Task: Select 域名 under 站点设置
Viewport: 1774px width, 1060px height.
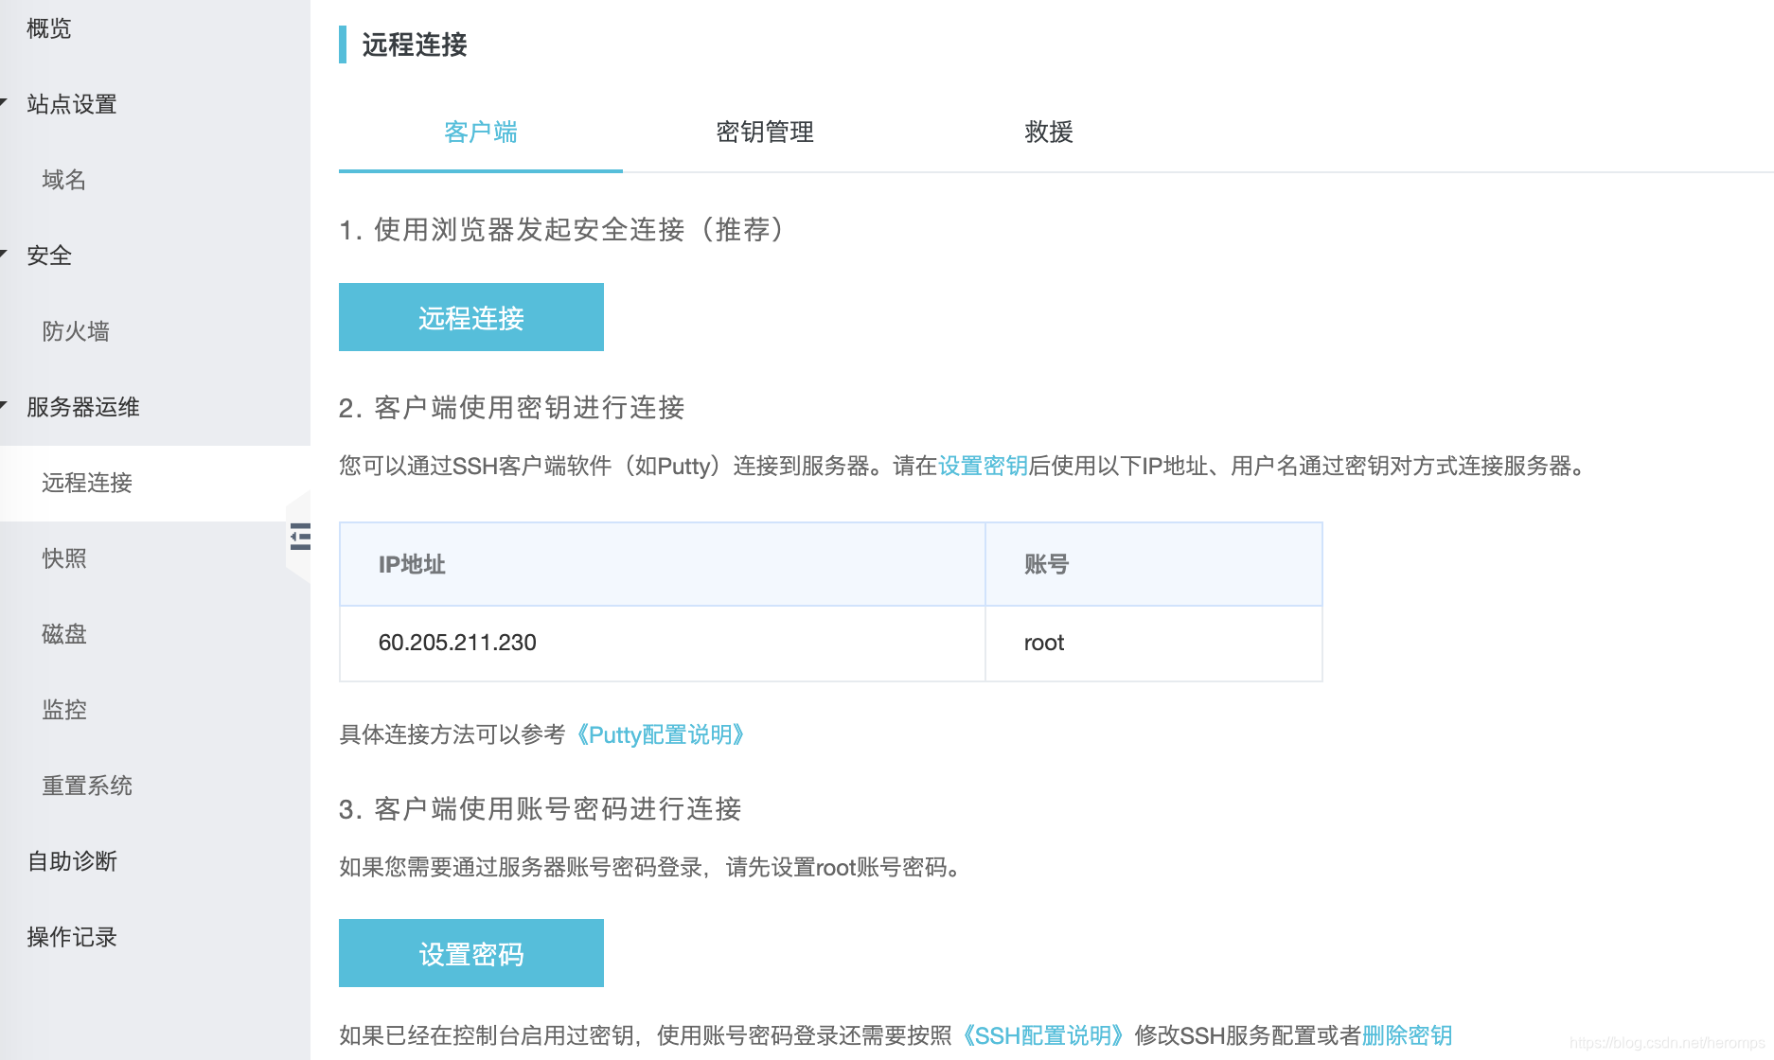Action: (62, 180)
